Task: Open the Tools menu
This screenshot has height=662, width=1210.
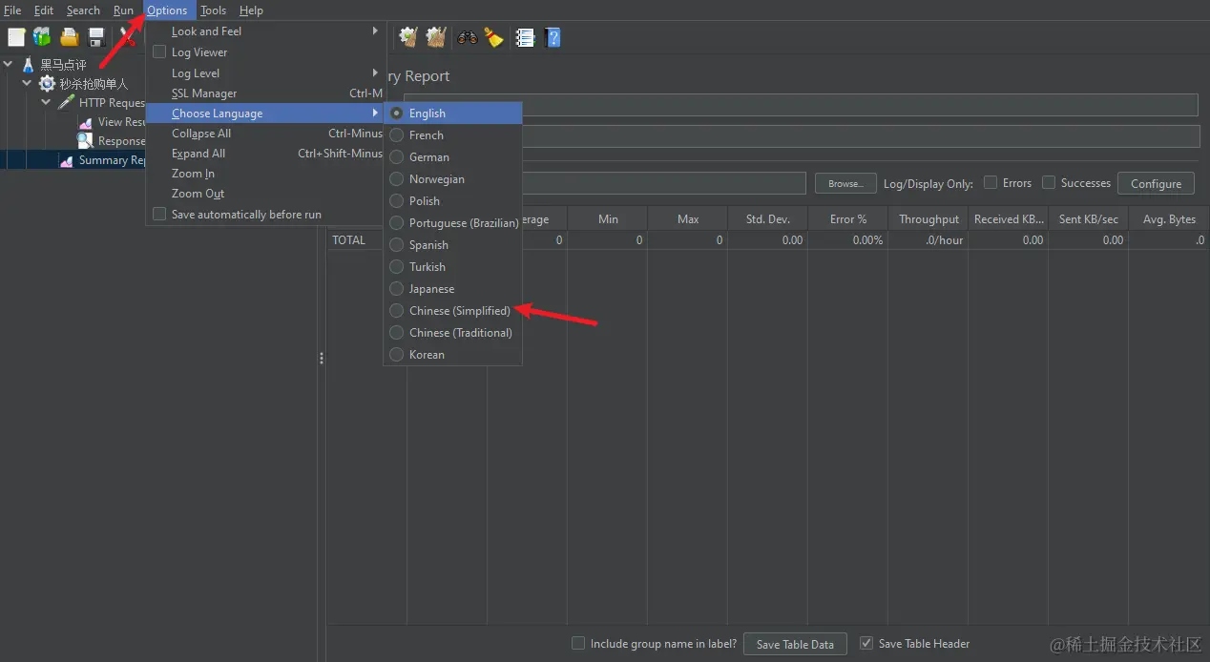Action: [x=213, y=10]
